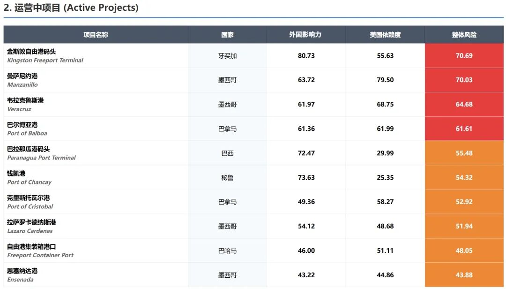Click the section title 运营中项目 (Active Projects)

71,8
